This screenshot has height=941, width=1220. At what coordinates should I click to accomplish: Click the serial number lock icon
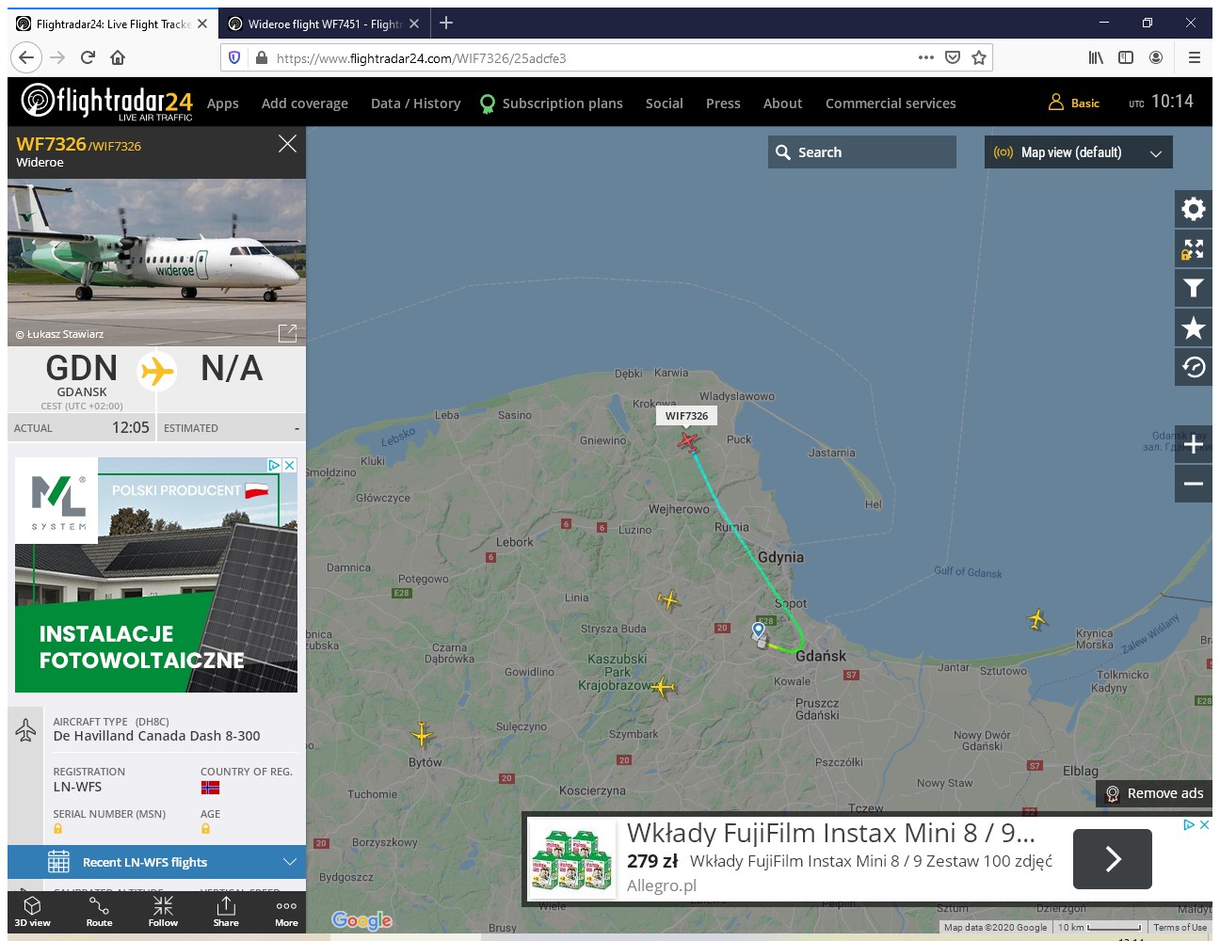57,829
